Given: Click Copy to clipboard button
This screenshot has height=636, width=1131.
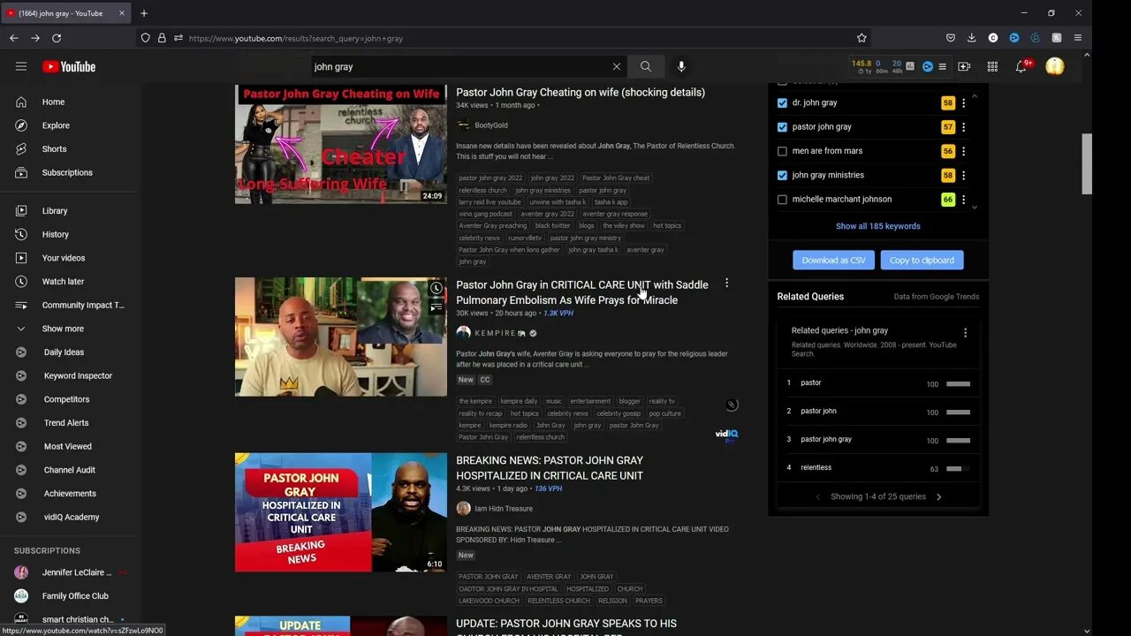Looking at the screenshot, I should [x=922, y=261].
